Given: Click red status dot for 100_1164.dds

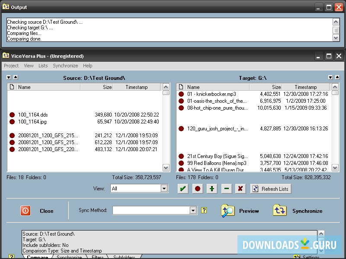Looking at the screenshot, I should [x=12, y=115].
